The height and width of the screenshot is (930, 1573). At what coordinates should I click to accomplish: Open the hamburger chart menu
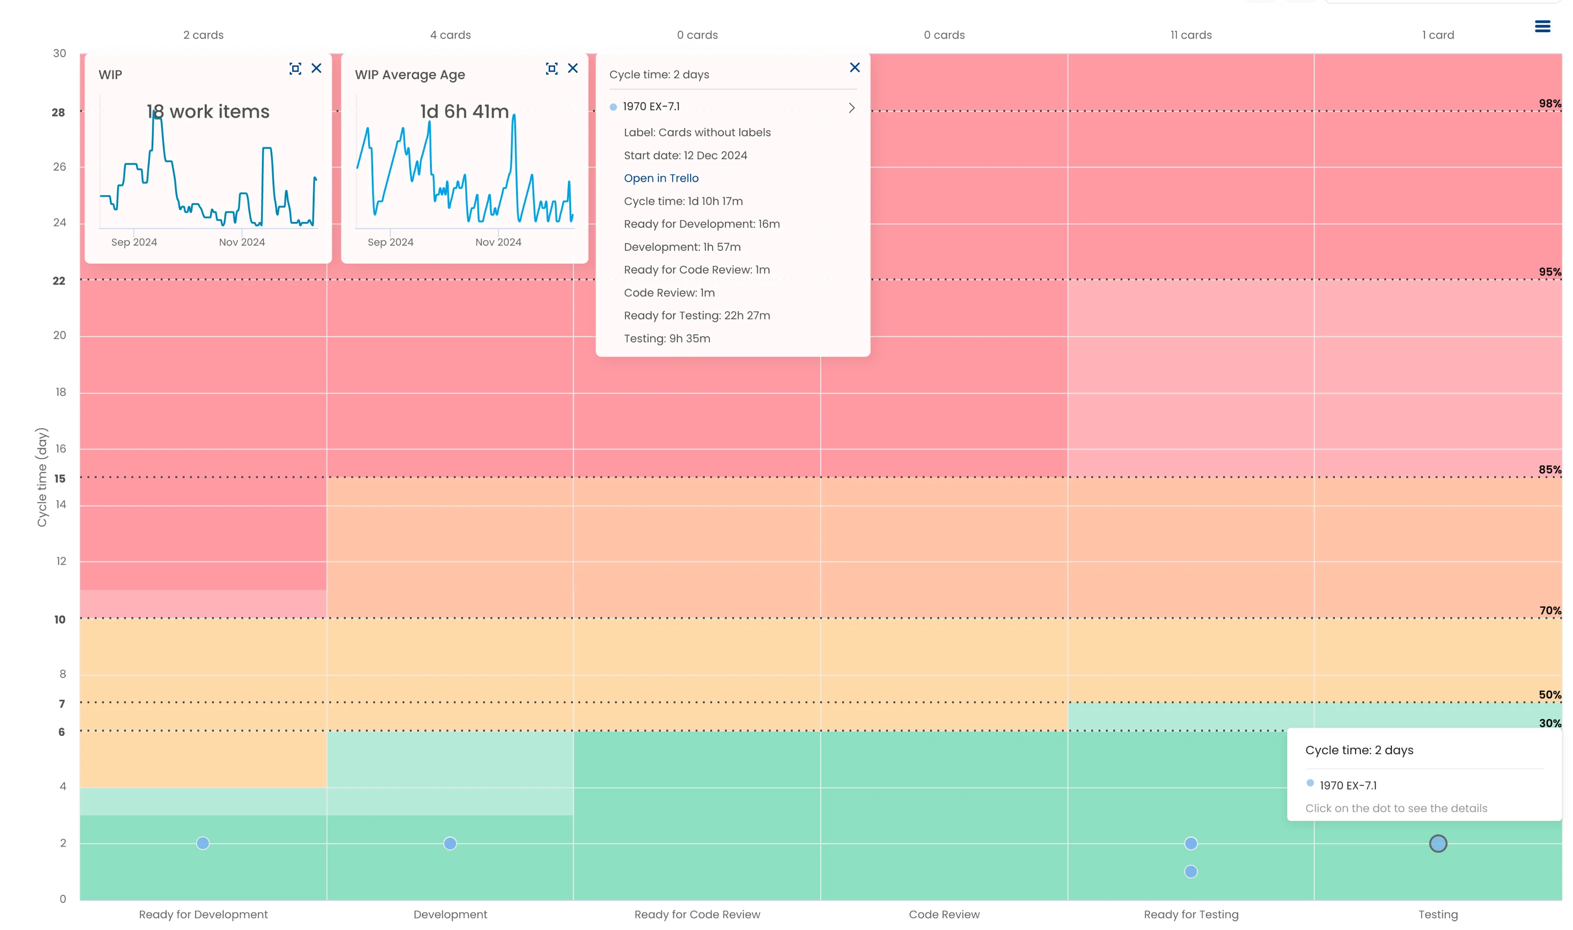coord(1542,27)
